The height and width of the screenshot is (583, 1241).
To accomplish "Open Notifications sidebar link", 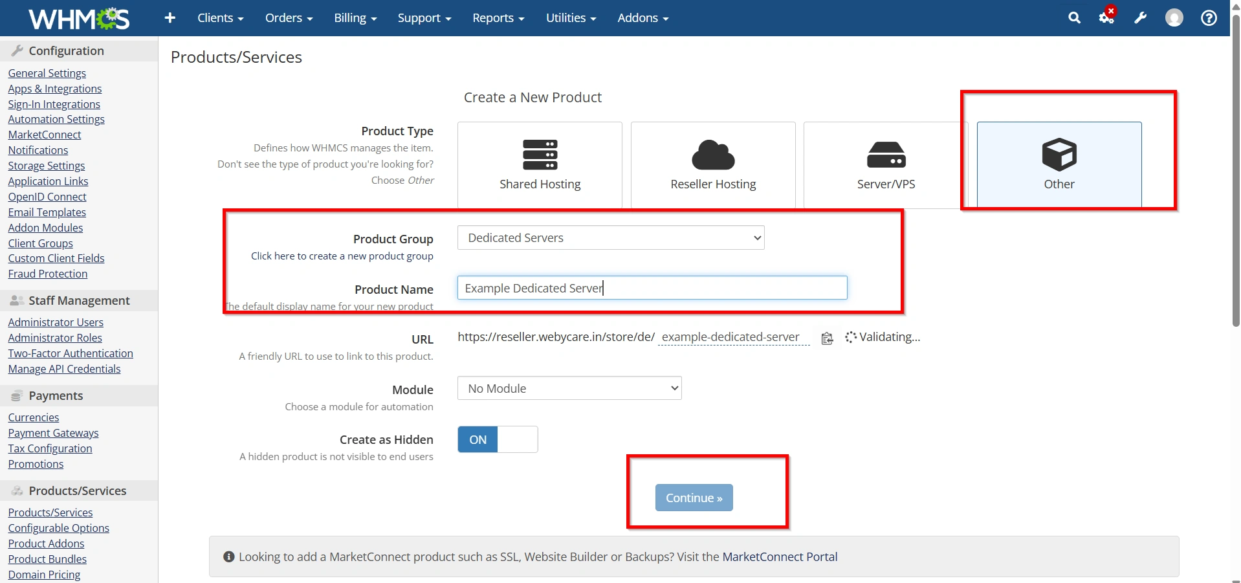I will (x=38, y=150).
